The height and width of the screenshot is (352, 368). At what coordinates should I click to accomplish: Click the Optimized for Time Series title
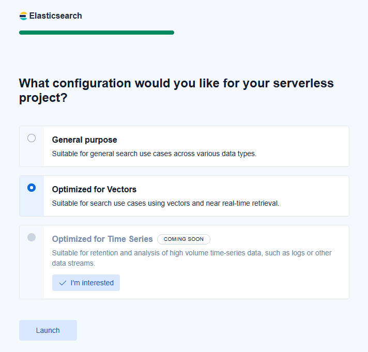[x=102, y=239]
